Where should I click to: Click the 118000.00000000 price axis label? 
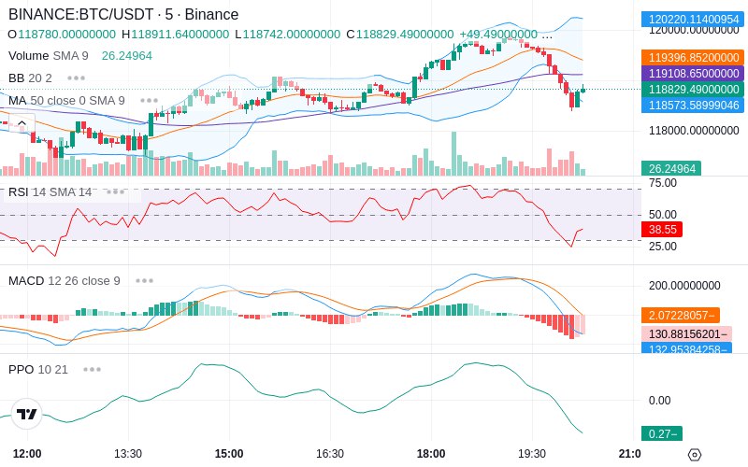coord(694,131)
